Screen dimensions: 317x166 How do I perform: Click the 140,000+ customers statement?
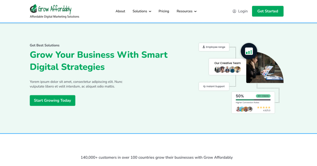[x=157, y=157]
